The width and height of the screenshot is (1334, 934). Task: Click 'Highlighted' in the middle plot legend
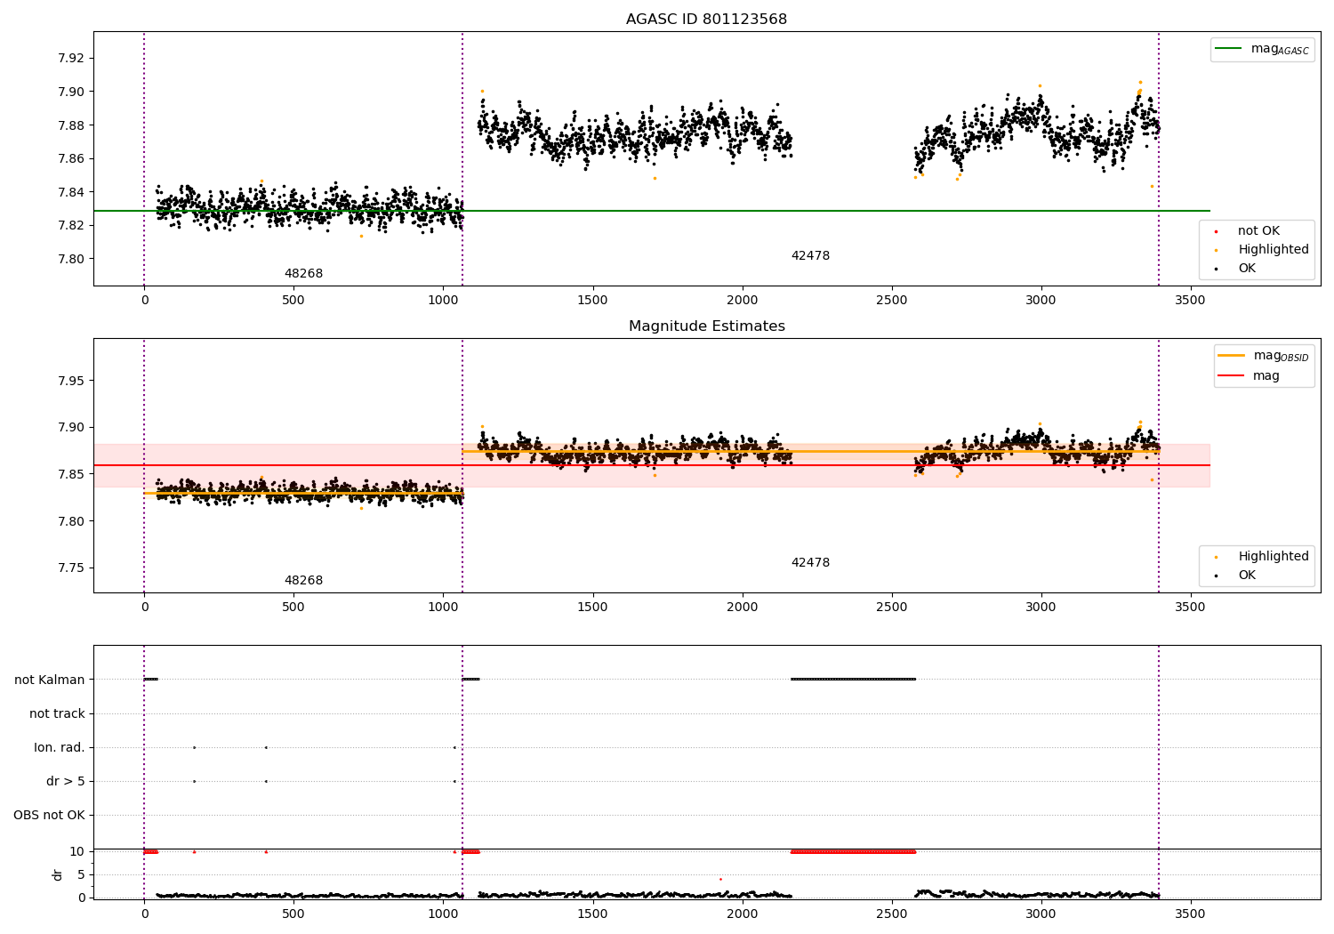click(1274, 557)
